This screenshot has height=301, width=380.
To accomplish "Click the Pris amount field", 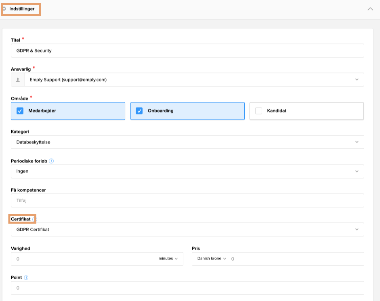I will click(x=295, y=259).
